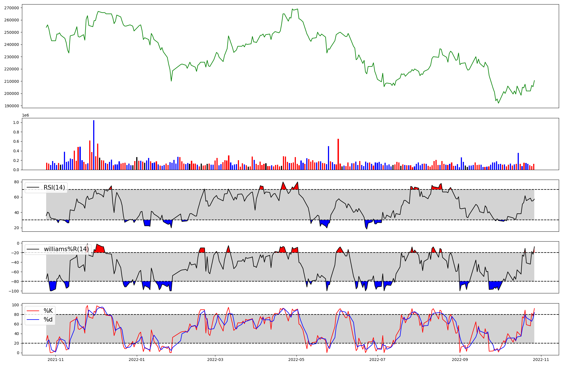Click the tall red volume bar near 2022-06

[x=338, y=154]
